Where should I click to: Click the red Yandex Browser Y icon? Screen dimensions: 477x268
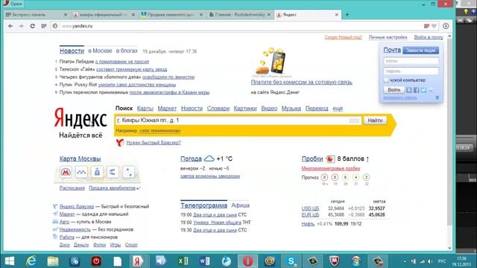[120, 142]
